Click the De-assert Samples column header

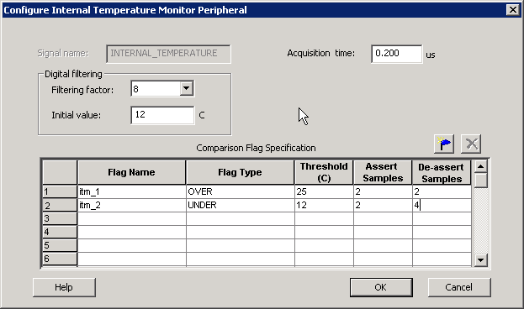point(442,172)
